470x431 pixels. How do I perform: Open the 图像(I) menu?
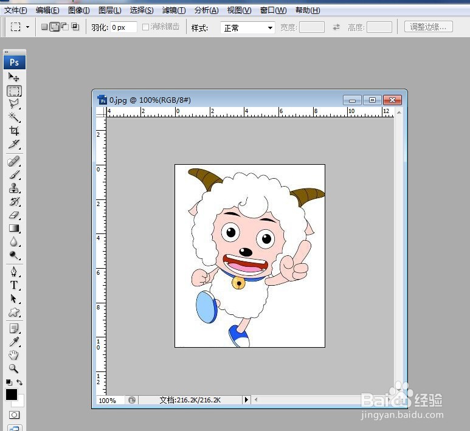click(x=79, y=10)
